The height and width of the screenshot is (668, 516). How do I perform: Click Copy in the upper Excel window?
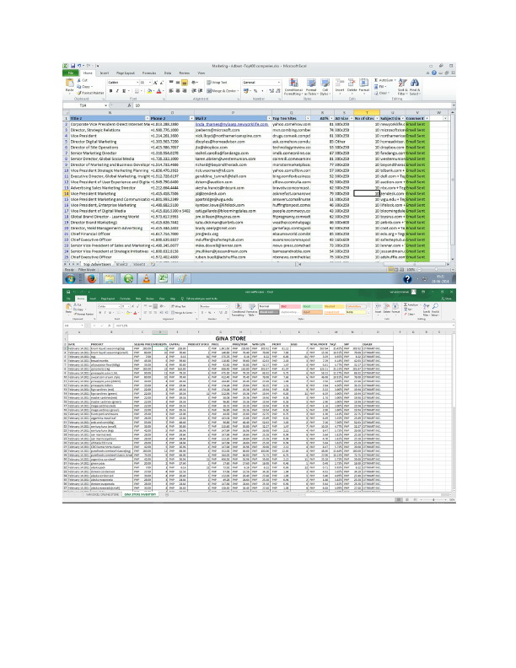click(83, 87)
